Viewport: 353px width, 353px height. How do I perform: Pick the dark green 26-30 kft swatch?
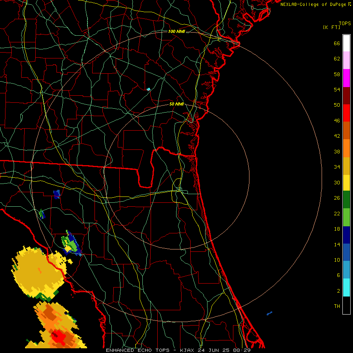346,200
